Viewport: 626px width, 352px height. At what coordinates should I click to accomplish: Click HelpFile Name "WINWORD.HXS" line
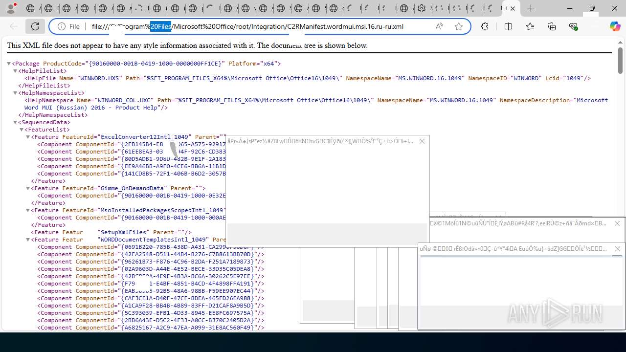pyautogui.click(x=308, y=78)
